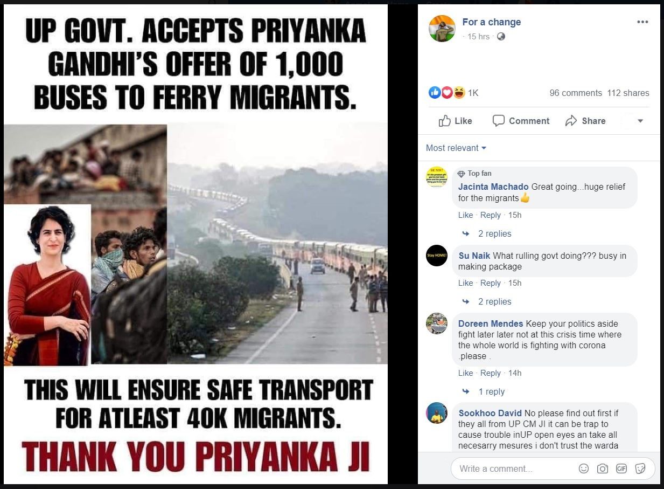Click the Comment button under the post
The height and width of the screenshot is (489, 664).
point(521,121)
